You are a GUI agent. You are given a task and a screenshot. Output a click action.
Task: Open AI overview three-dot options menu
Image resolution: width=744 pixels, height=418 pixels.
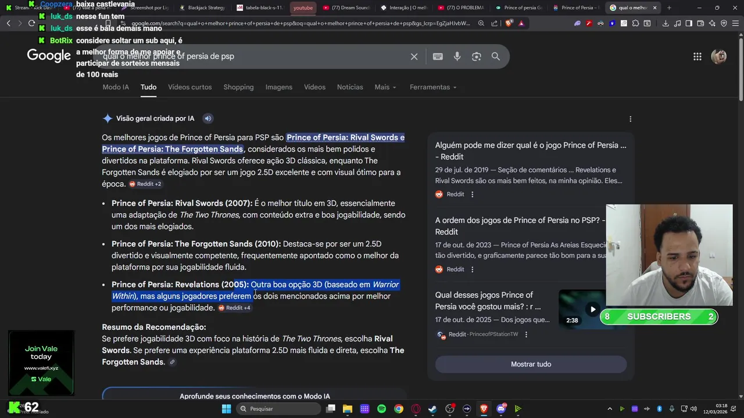click(x=630, y=119)
